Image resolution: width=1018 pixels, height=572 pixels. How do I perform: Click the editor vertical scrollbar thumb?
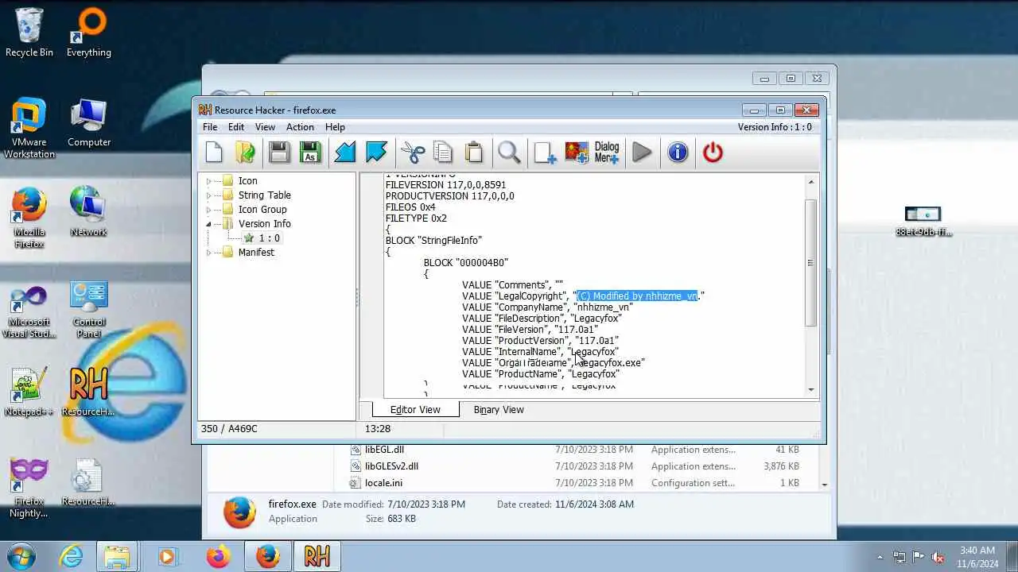[811, 263]
